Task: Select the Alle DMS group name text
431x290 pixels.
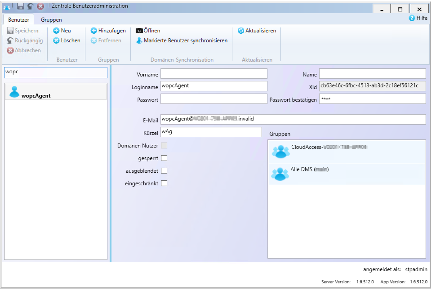Action: (310, 169)
